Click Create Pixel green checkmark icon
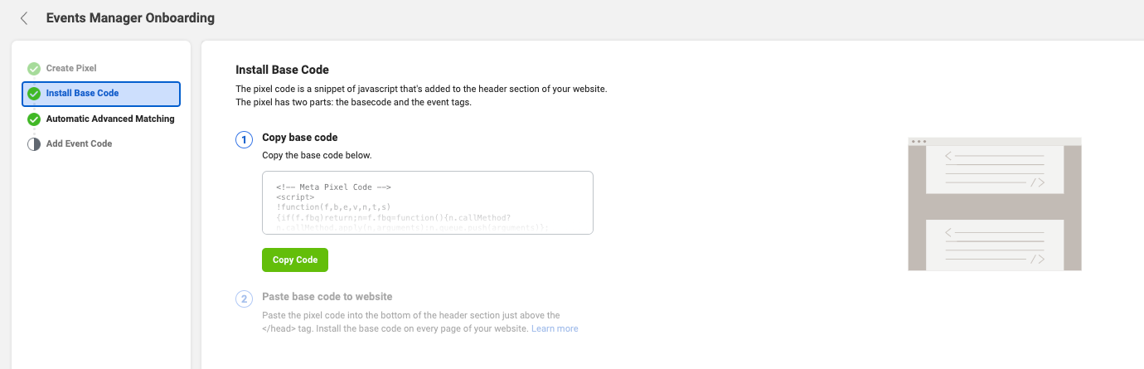 (34, 69)
